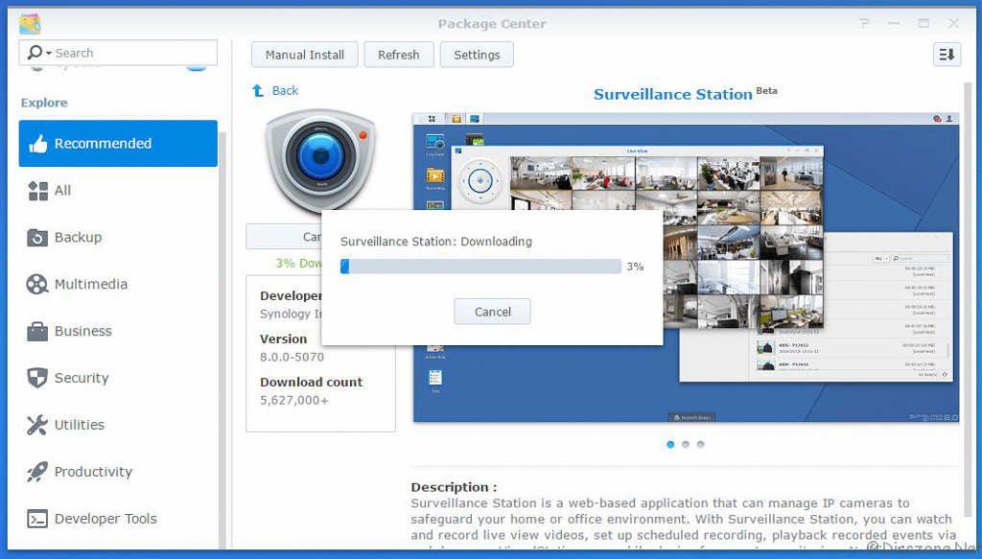Select the first screenshot carousel dot
The width and height of the screenshot is (982, 559).
[670, 445]
